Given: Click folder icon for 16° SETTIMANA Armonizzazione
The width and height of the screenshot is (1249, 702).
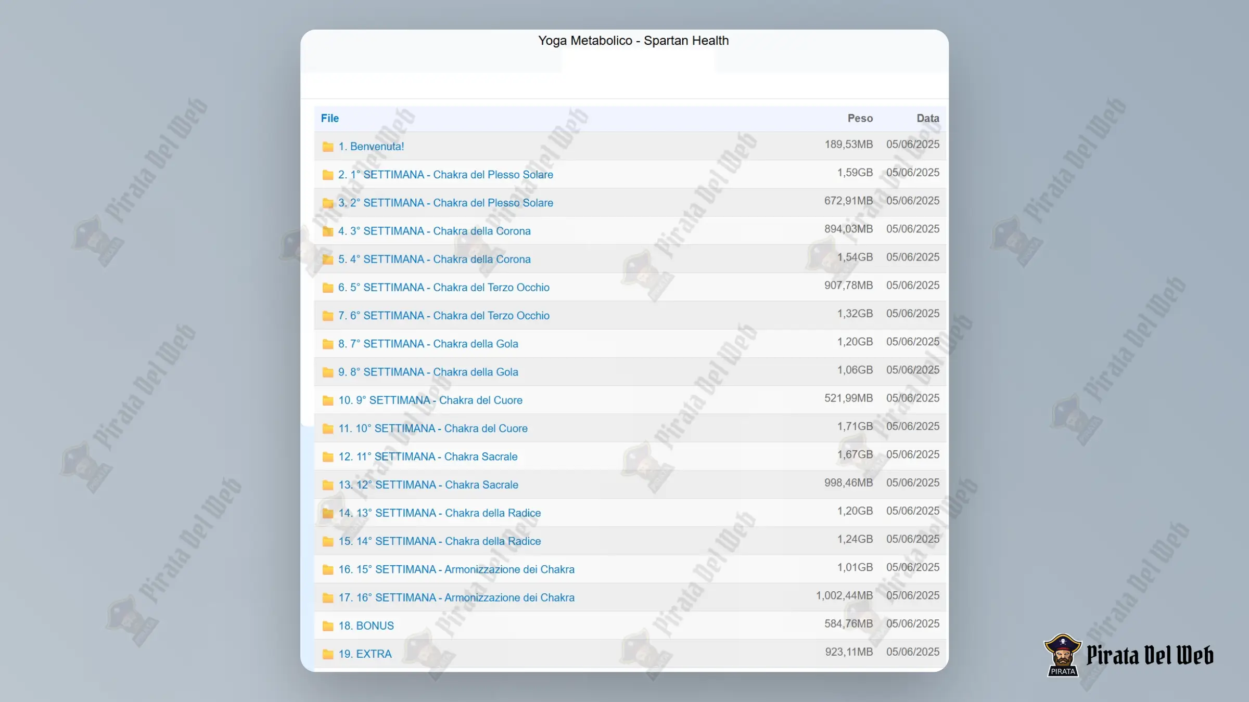Looking at the screenshot, I should 328,597.
